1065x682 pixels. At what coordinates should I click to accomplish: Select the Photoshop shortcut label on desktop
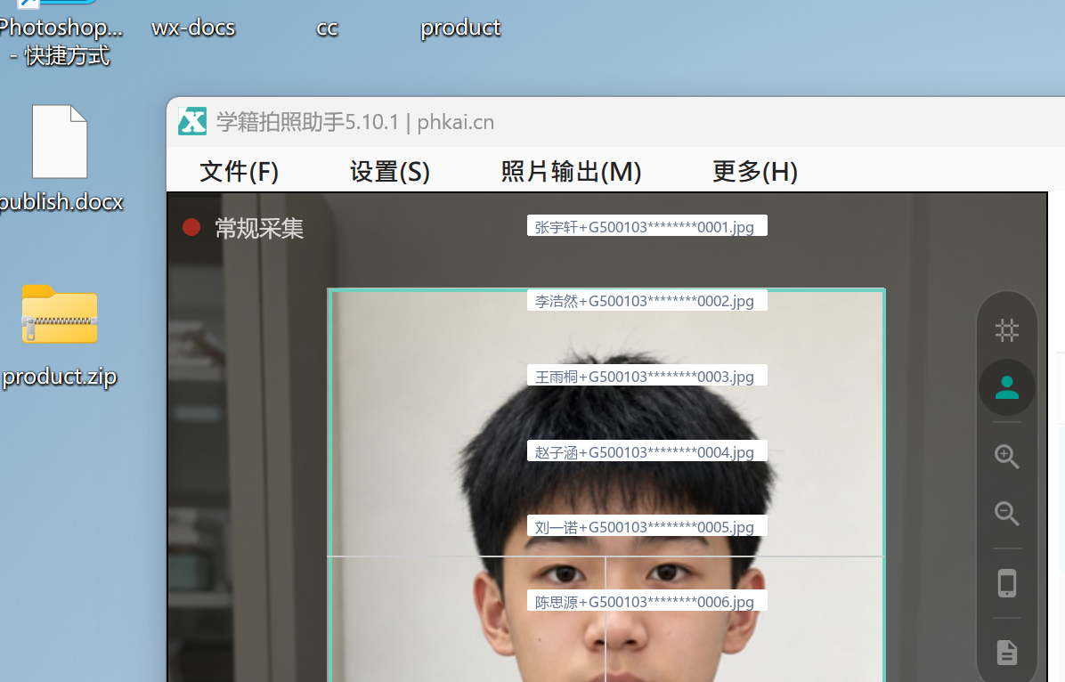(x=60, y=41)
